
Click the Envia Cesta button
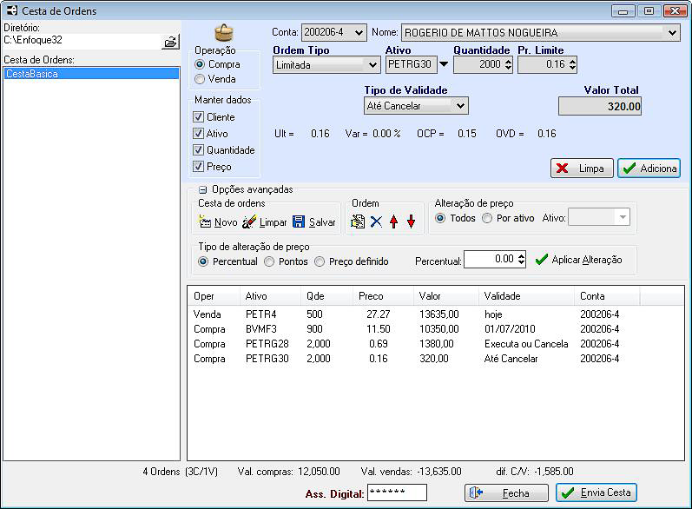596,492
